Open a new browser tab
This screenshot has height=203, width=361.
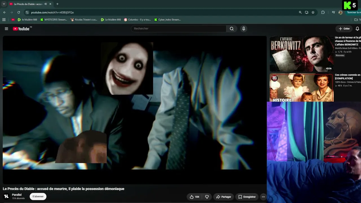[x=57, y=4]
